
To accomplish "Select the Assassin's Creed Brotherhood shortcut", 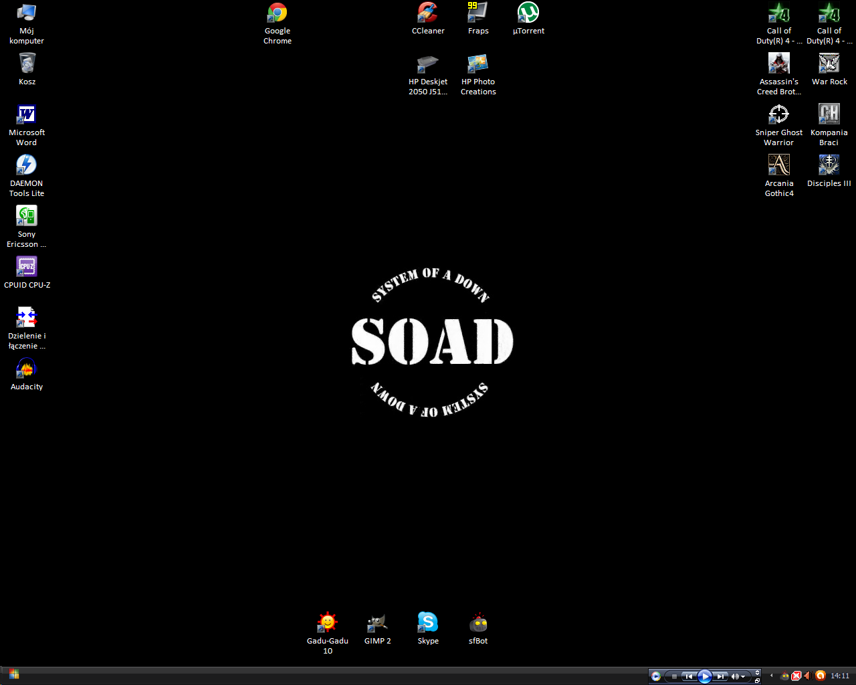I will pyautogui.click(x=779, y=74).
